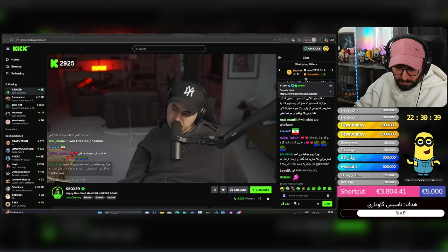The width and height of the screenshot is (448, 252).
Task: Expand the pinned message chevron
Action: 330,91
